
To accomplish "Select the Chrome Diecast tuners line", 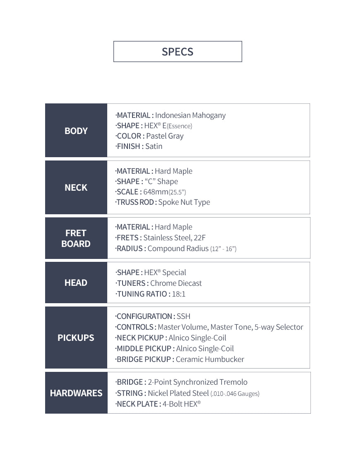I will tap(159, 283).
